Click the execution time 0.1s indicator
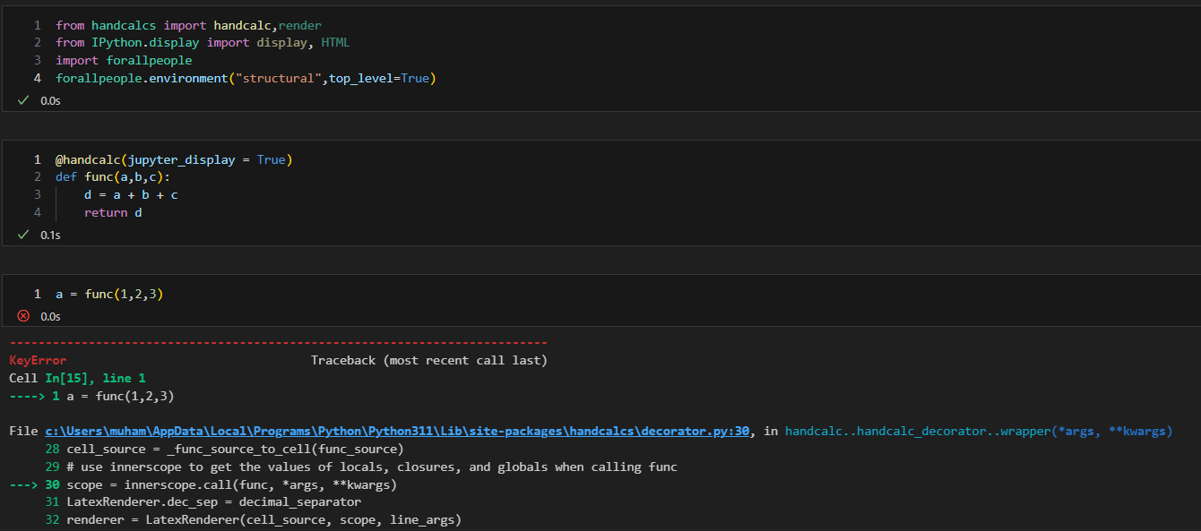Screen dimensions: 1201x531 click(51, 235)
